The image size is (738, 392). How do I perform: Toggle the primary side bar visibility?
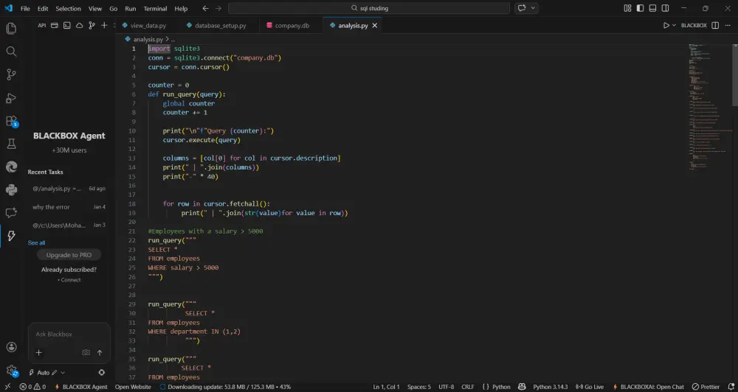pos(639,8)
